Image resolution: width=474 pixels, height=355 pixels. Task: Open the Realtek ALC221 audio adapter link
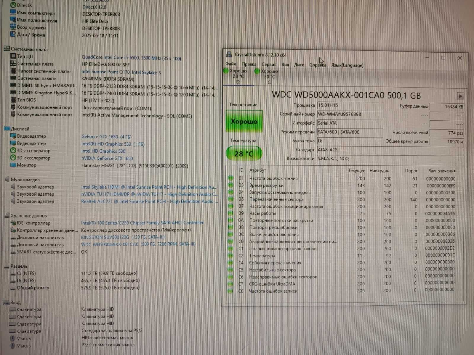tap(149, 201)
